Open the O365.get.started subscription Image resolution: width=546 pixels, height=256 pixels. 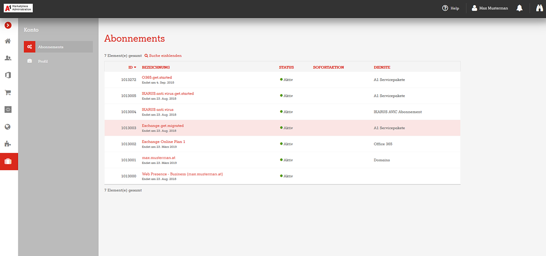click(157, 77)
